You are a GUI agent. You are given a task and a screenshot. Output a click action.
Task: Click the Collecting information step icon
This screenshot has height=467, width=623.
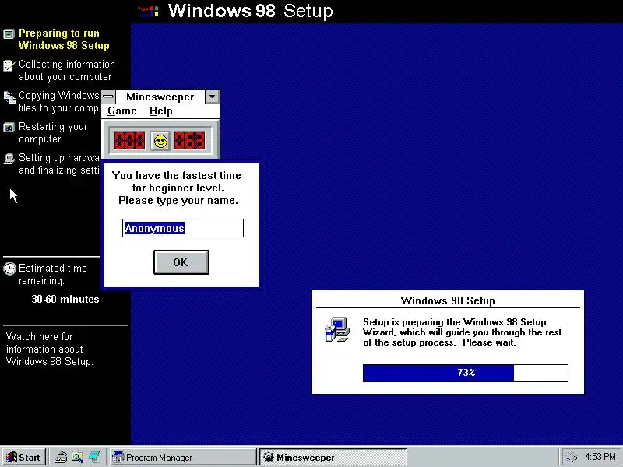click(9, 65)
